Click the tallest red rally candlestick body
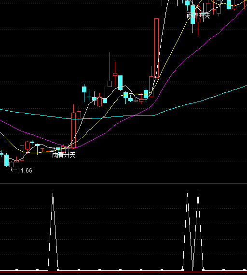The width and height of the screenshot is (247, 275). coord(156,48)
